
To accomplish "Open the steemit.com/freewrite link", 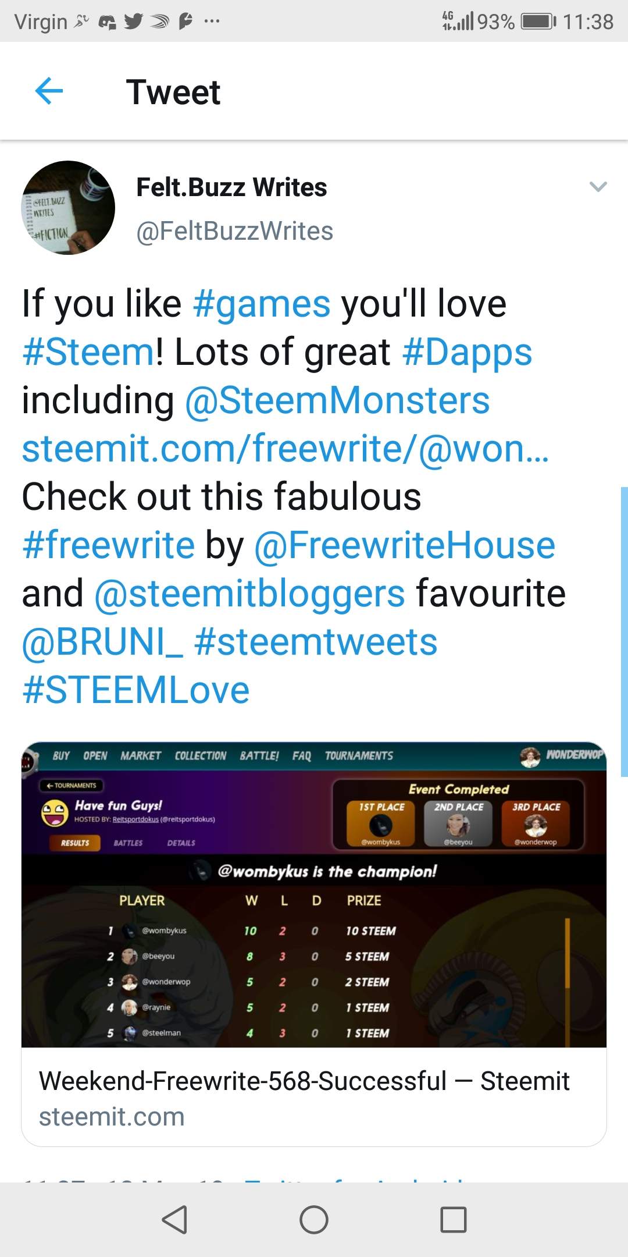I will tap(285, 449).
